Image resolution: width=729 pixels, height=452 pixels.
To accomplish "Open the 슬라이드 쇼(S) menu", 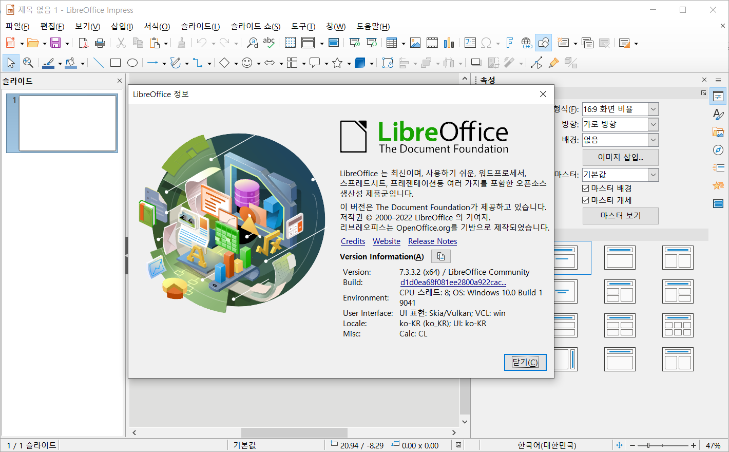I will pyautogui.click(x=255, y=26).
